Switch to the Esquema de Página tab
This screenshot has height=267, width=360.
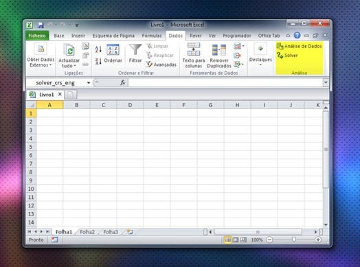113,36
